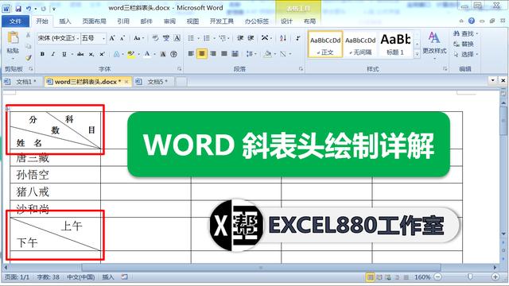Increase paragraph indent

click(251, 38)
